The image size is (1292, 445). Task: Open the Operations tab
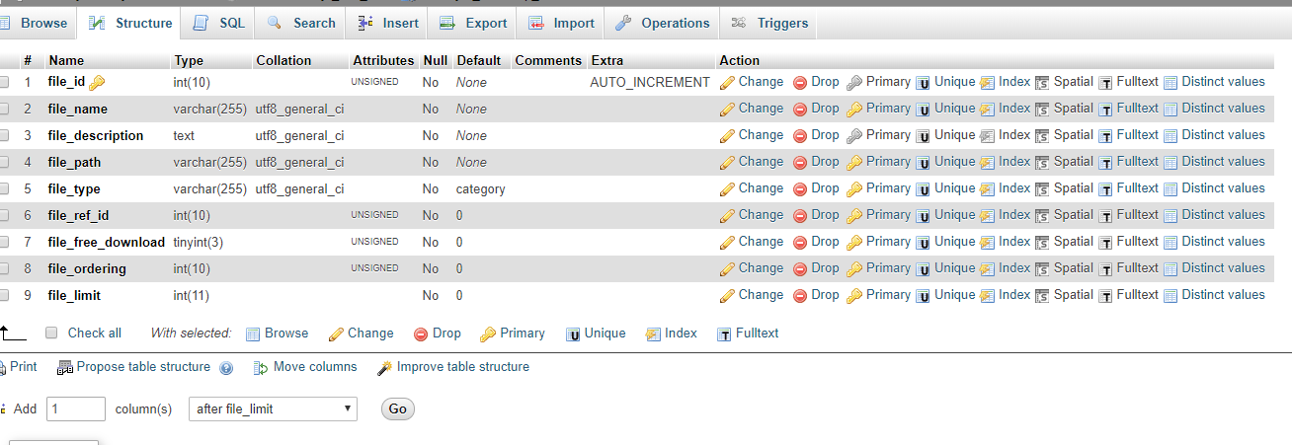coord(662,22)
